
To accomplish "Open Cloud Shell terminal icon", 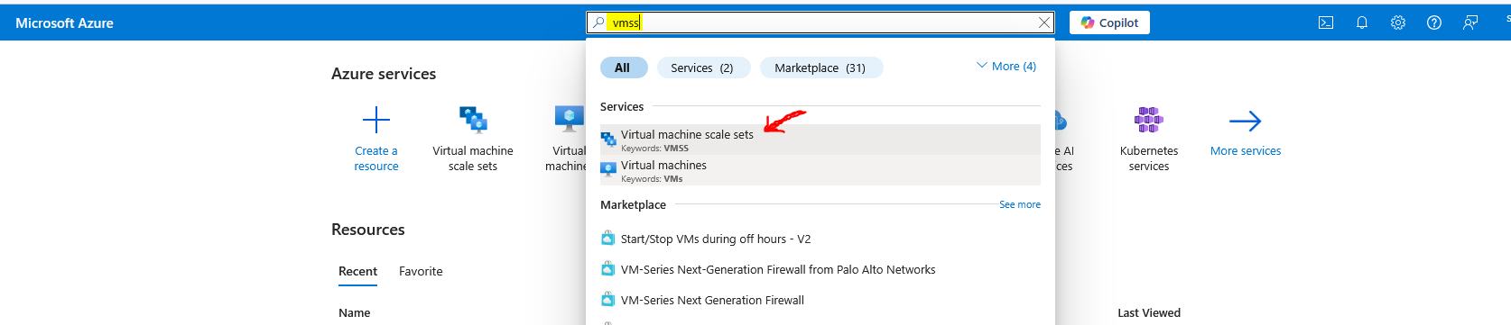I will pos(1326,23).
